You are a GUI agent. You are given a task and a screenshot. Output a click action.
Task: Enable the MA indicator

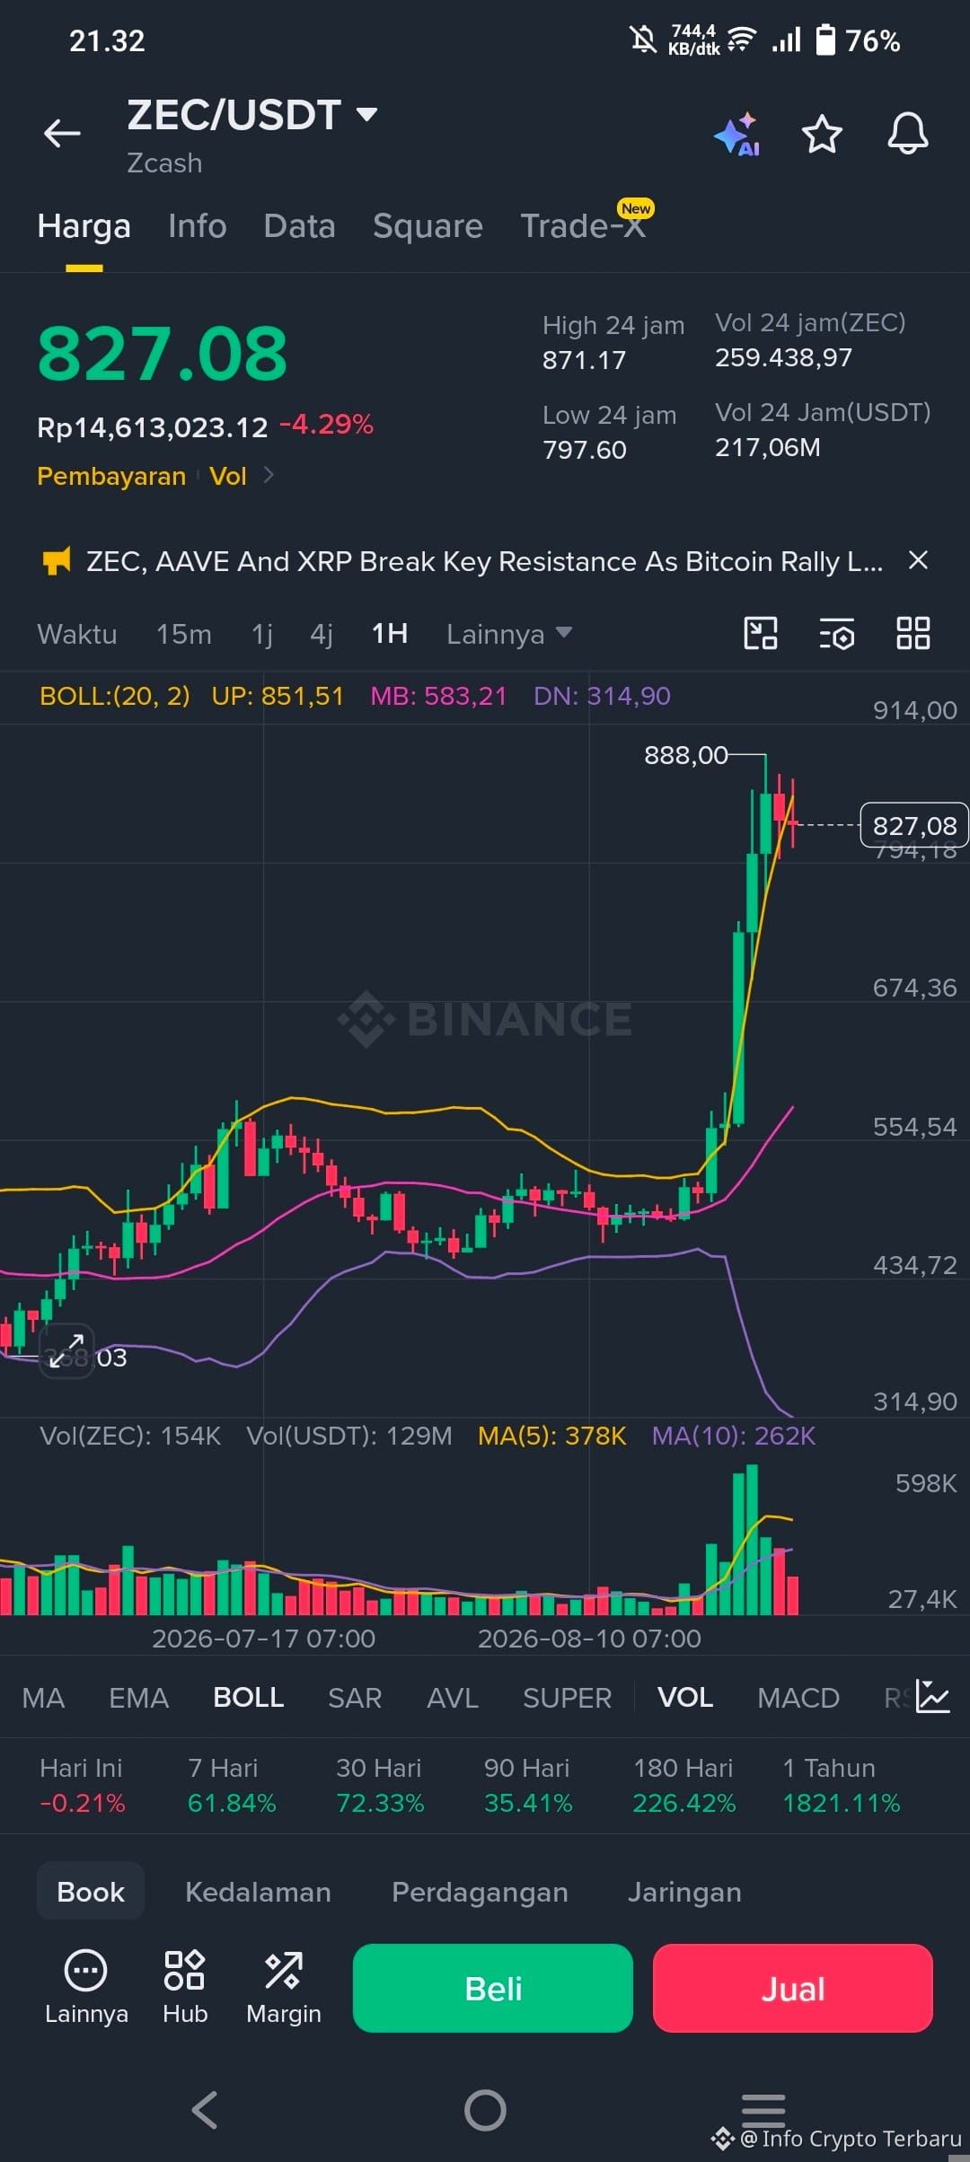tap(43, 1697)
